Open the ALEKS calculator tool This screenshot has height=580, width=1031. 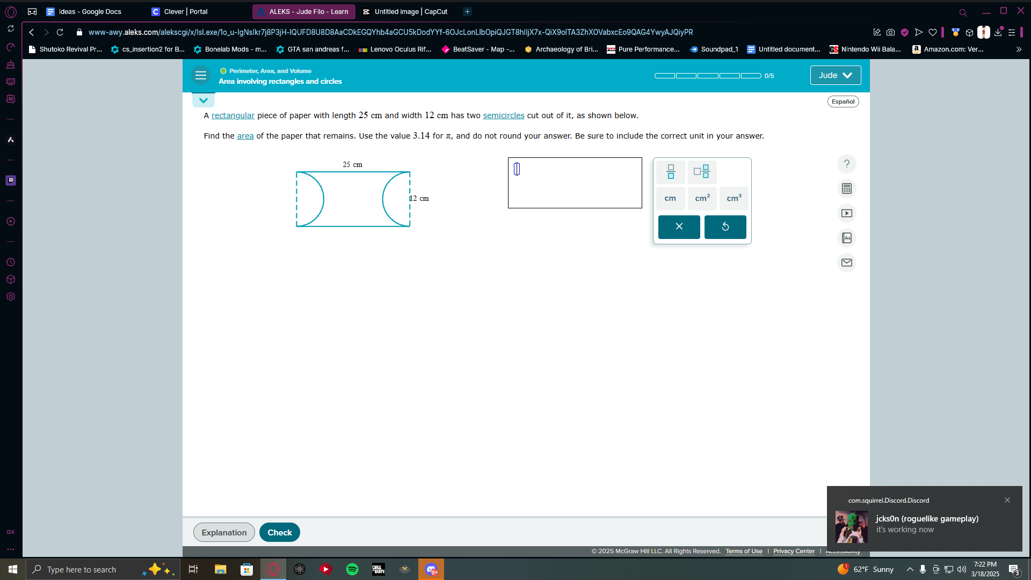tap(847, 189)
